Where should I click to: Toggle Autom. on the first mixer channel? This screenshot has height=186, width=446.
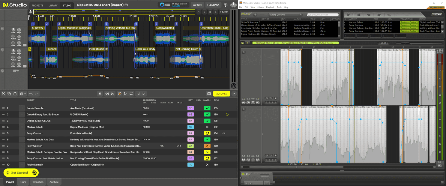click(x=13, y=36)
